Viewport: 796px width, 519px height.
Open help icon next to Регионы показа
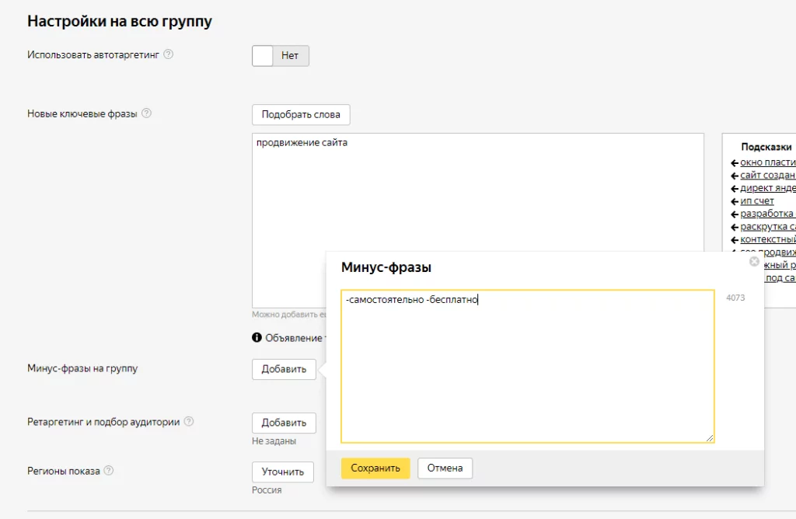point(109,470)
